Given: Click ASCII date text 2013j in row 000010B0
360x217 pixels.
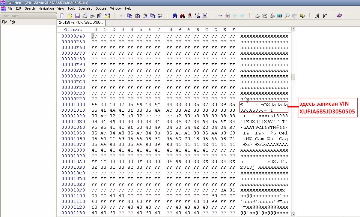Looking at the screenshot, I should (248, 167).
